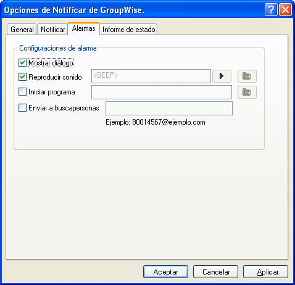The height and width of the screenshot is (285, 295).
Task: Click the buscapersonas address field
Action: coord(169,108)
